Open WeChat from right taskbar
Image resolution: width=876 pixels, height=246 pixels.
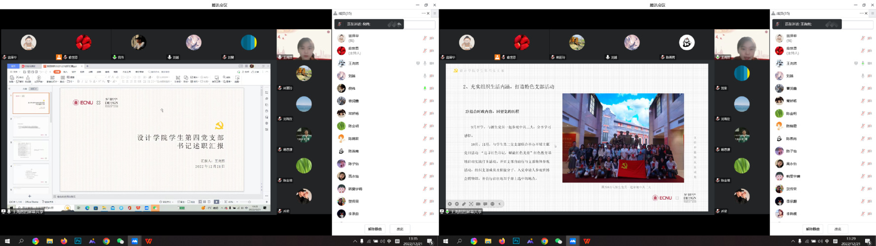[559, 241]
